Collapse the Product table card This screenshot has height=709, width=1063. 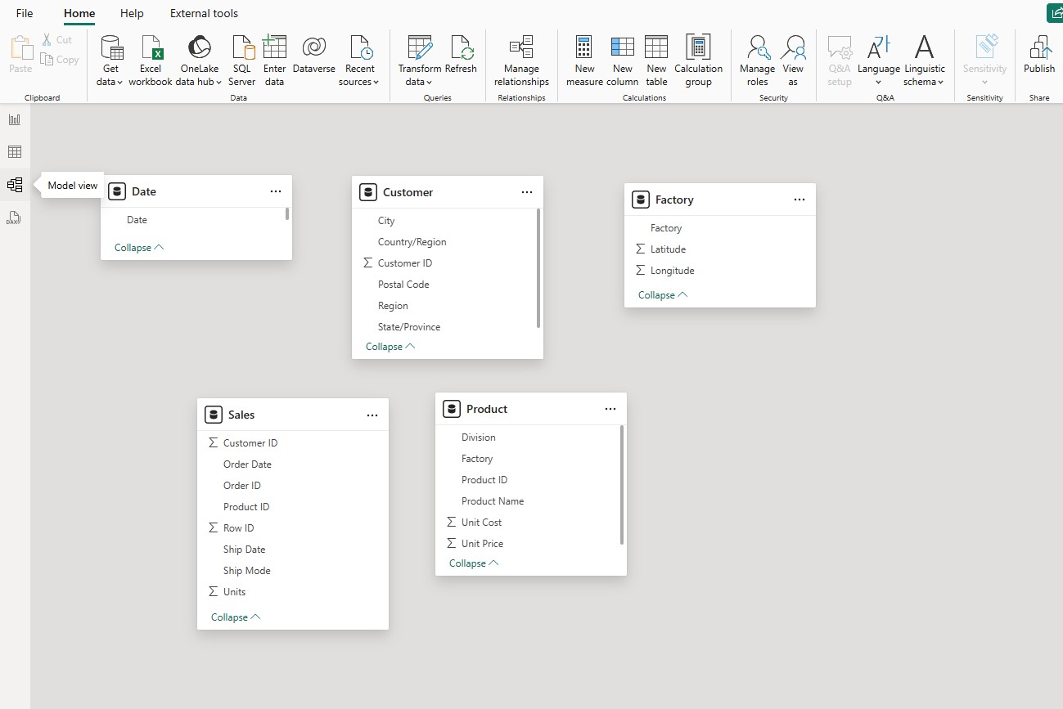click(474, 563)
